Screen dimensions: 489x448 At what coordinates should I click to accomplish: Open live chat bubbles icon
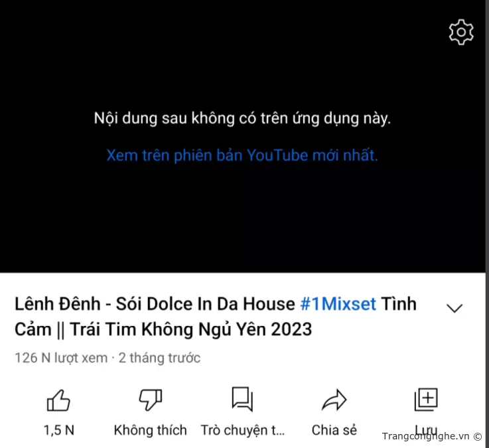tap(242, 400)
